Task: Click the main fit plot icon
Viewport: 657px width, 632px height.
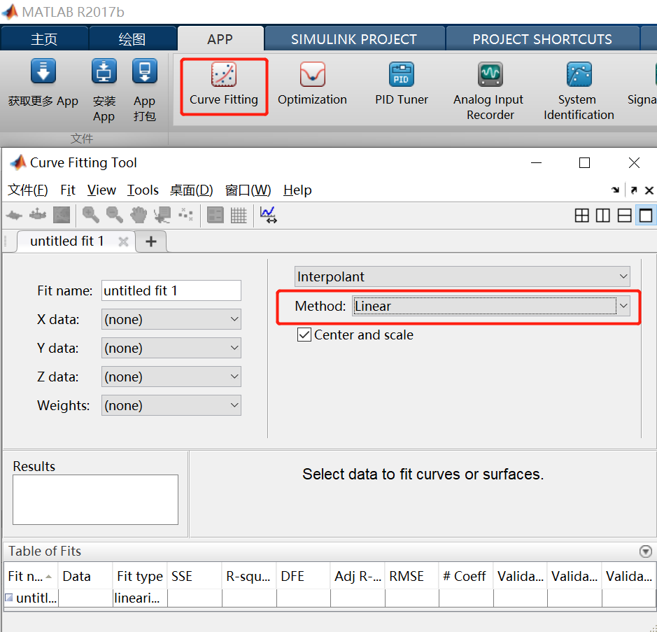Action: tap(14, 215)
